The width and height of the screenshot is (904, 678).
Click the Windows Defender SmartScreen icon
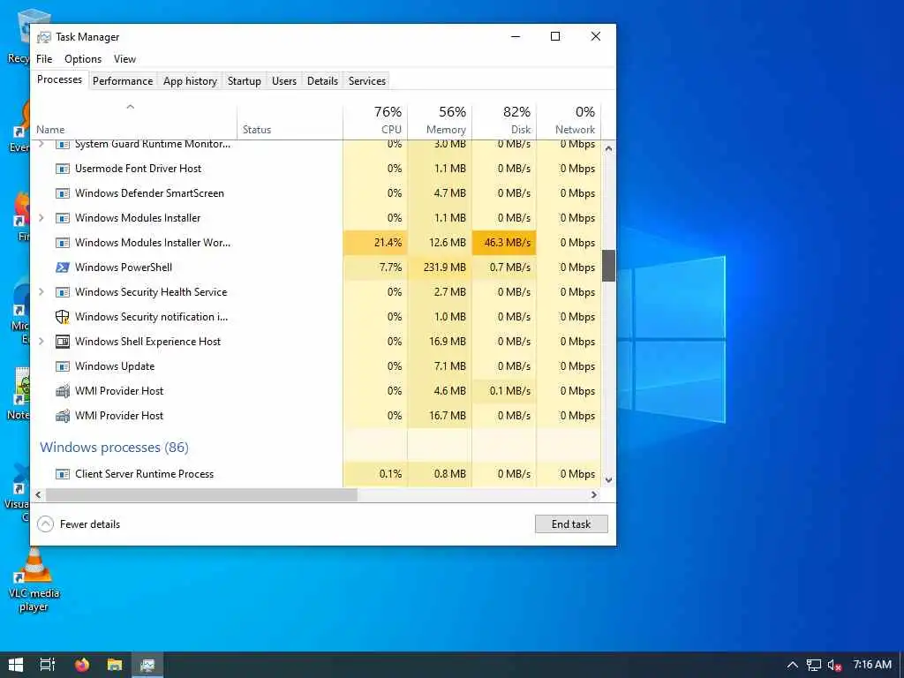[63, 193]
